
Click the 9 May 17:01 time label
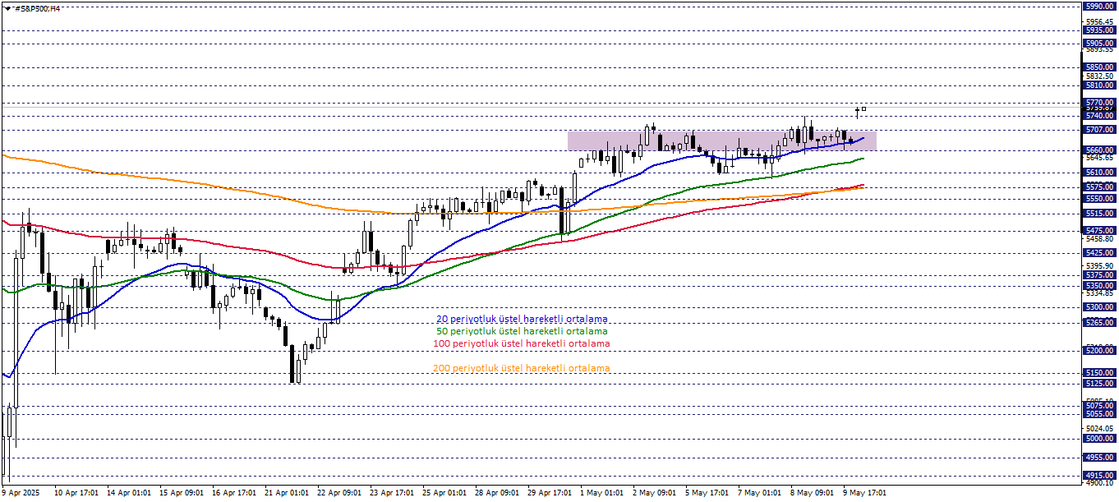pos(865,493)
